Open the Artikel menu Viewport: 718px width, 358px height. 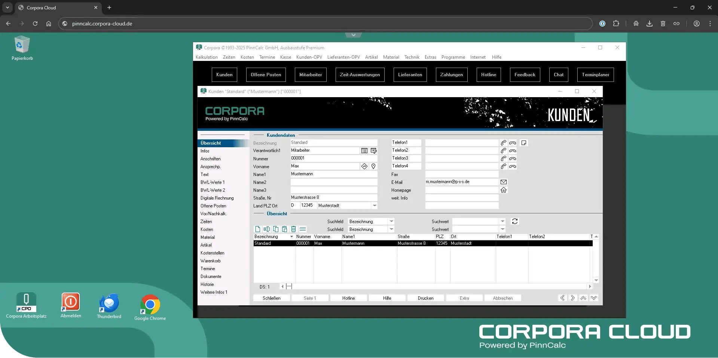(x=372, y=57)
